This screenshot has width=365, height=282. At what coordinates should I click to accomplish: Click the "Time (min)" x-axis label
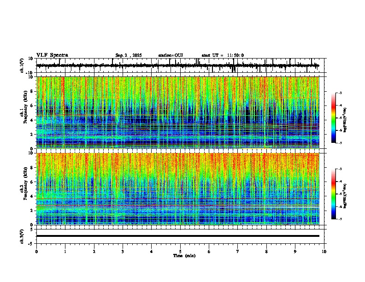tap(184, 256)
